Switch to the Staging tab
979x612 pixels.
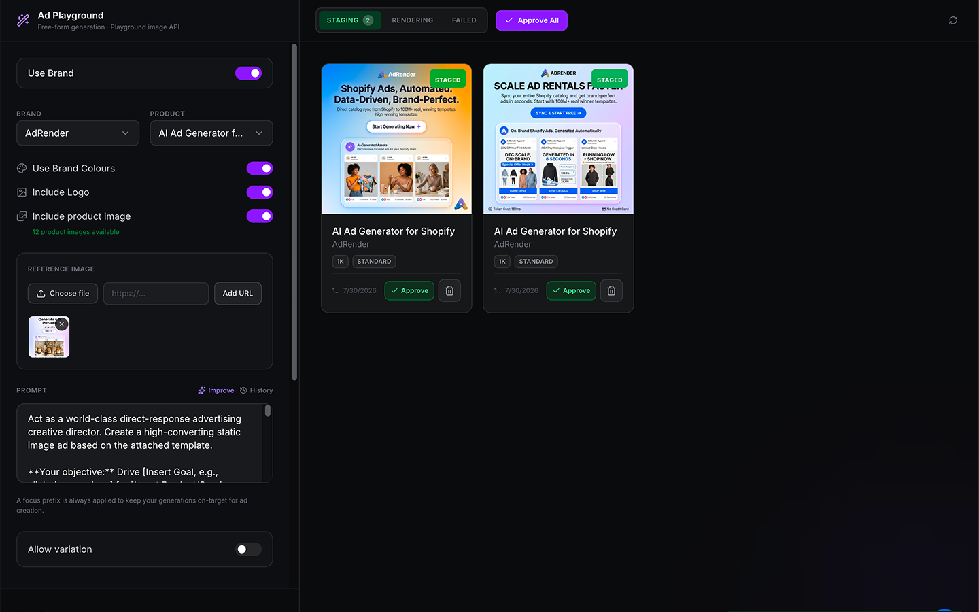coord(349,20)
